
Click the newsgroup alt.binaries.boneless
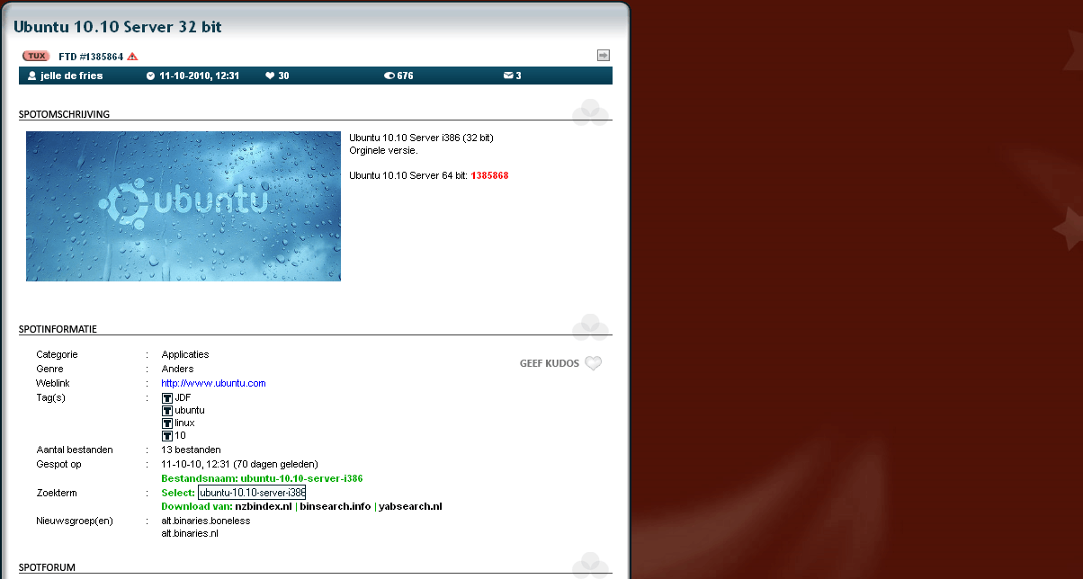206,521
